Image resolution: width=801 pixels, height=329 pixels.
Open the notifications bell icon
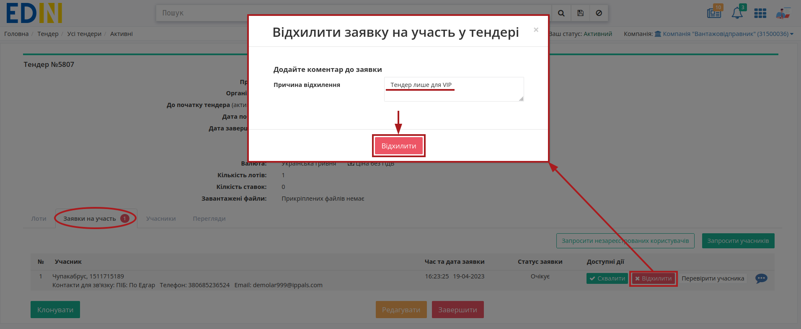coord(738,12)
